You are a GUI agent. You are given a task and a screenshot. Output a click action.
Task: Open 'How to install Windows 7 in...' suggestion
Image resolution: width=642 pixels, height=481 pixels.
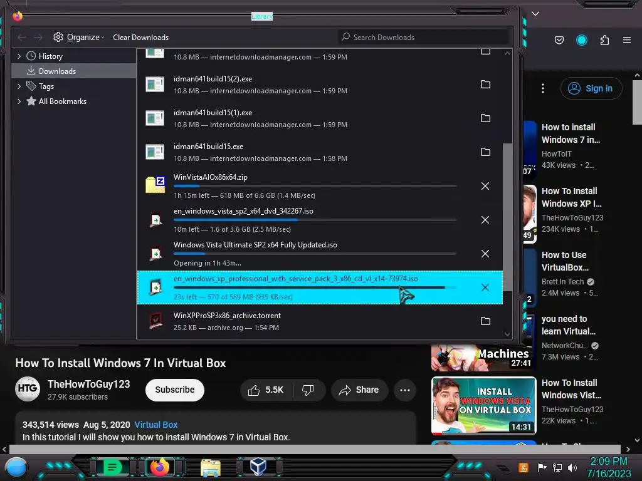pos(571,133)
